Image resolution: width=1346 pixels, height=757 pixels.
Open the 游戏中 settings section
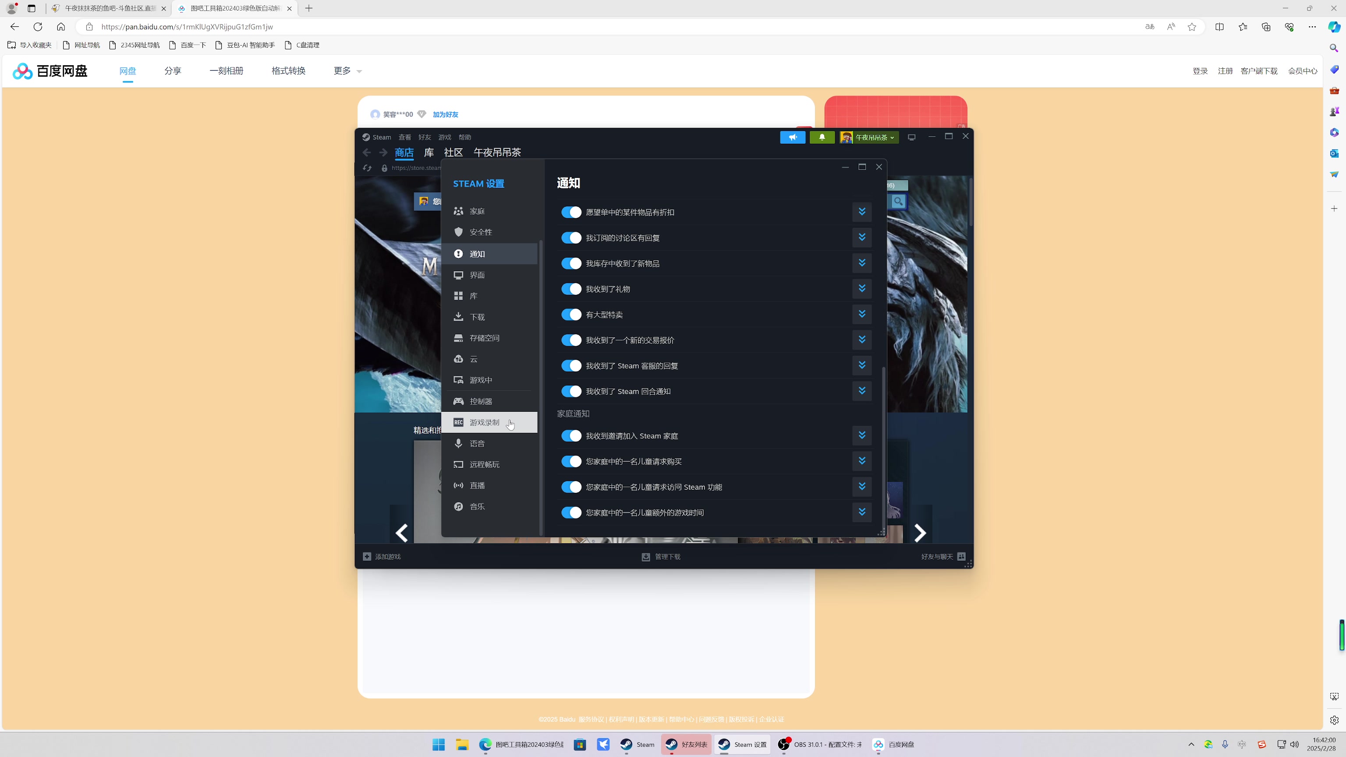click(489, 380)
